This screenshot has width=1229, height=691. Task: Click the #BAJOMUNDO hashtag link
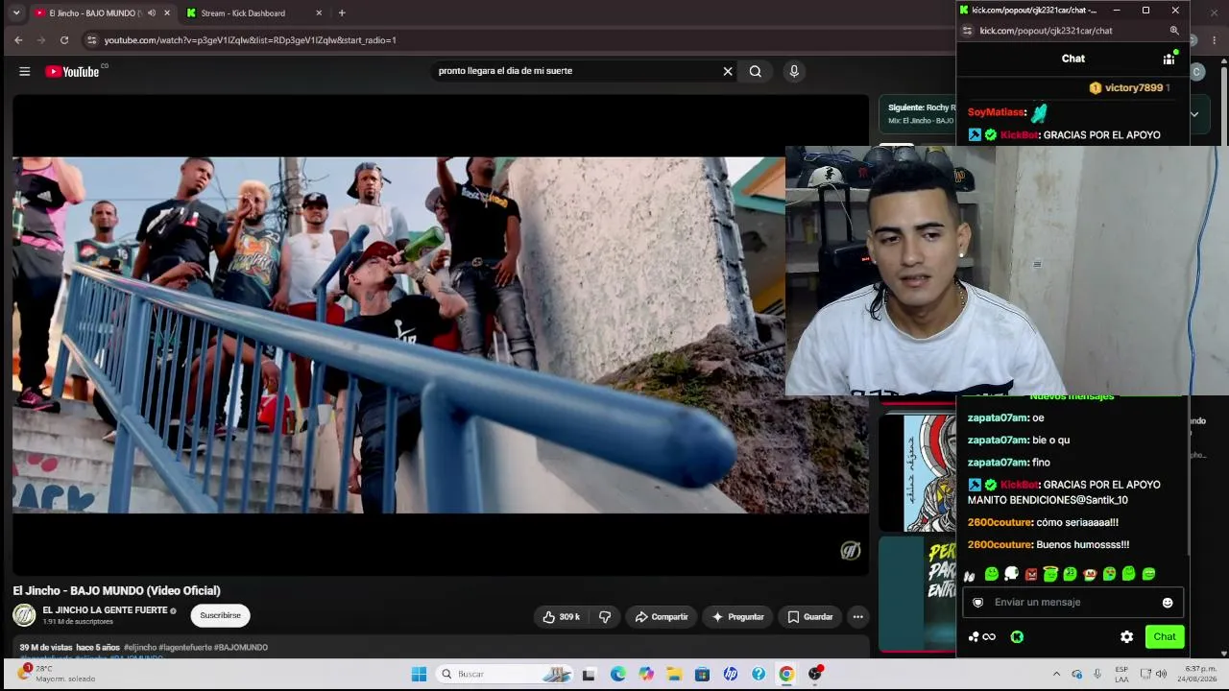coord(241,648)
